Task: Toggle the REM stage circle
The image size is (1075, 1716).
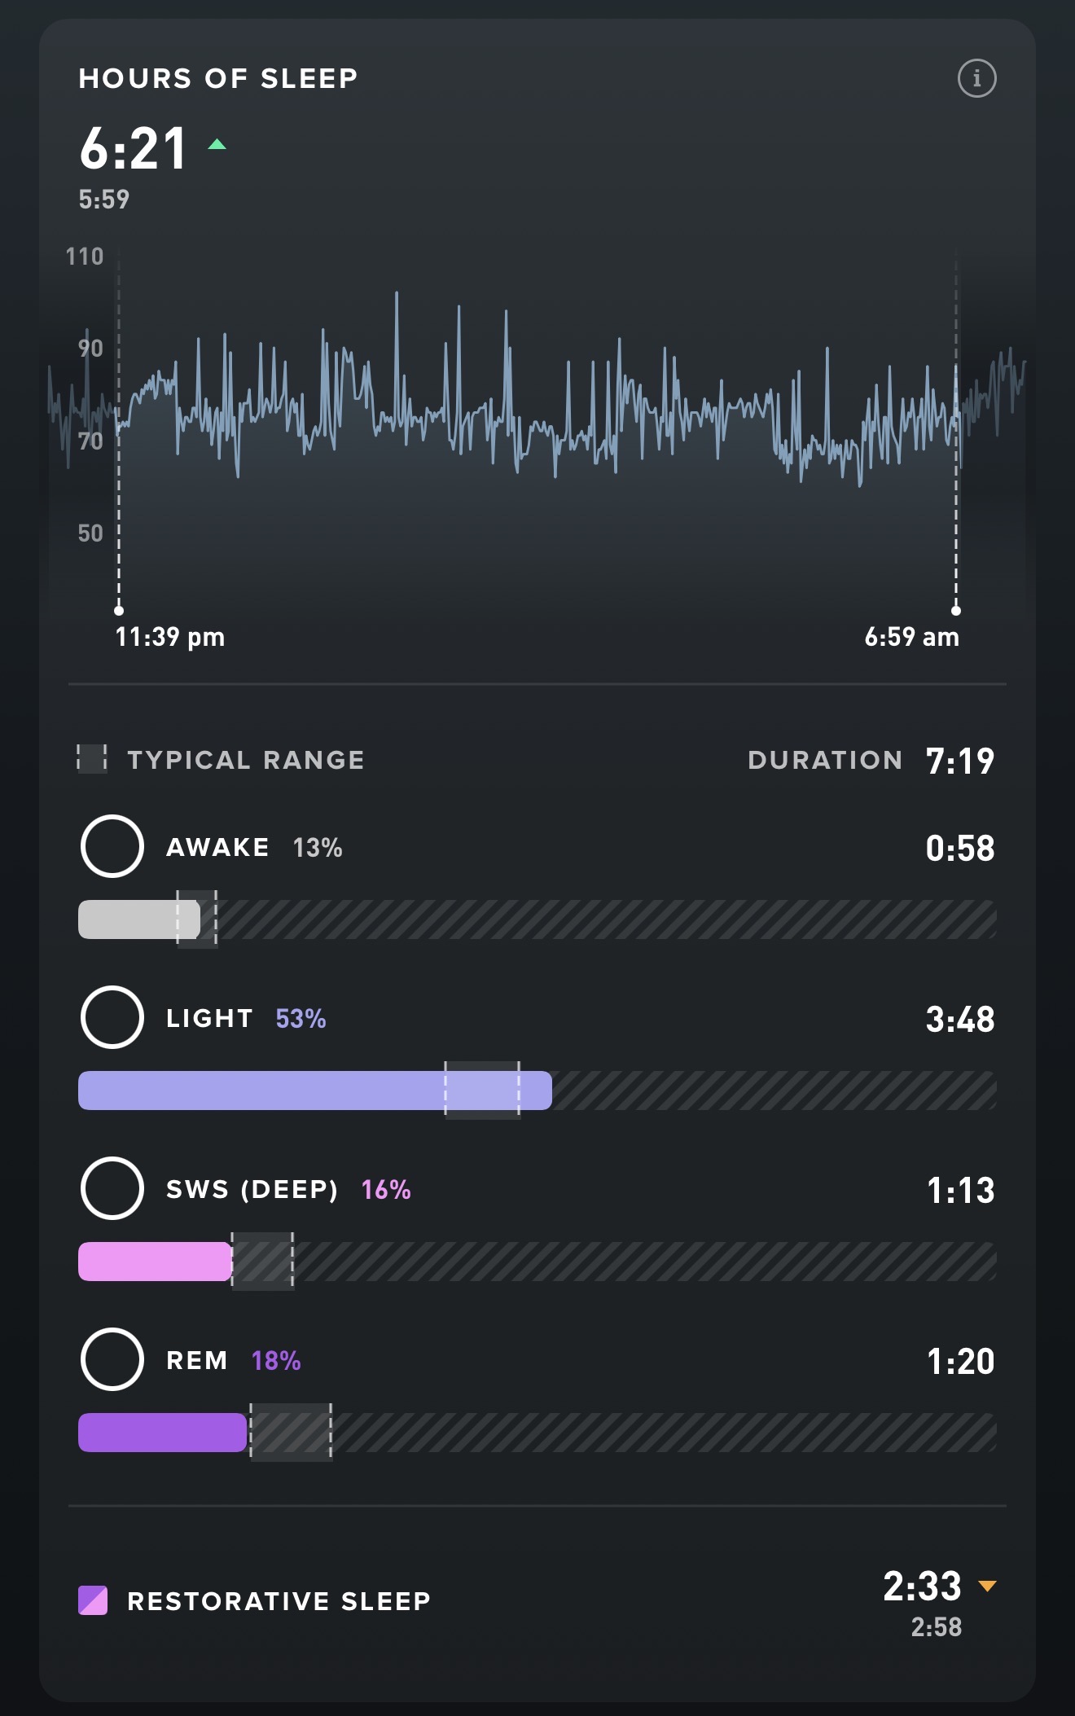Action: [x=112, y=1359]
